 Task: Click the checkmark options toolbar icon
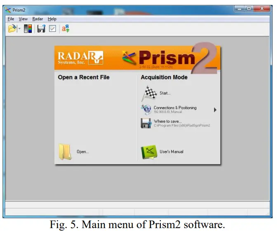(x=52, y=28)
